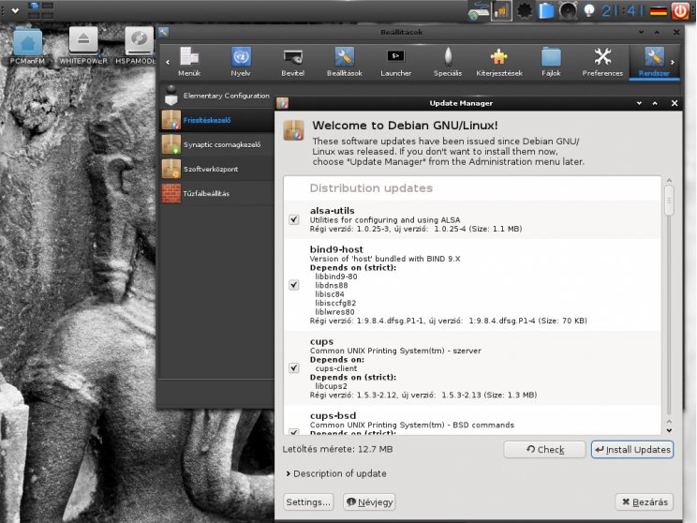Maximize the Update Manager window with up arrow
The width and height of the screenshot is (697, 523).
pyautogui.click(x=655, y=103)
